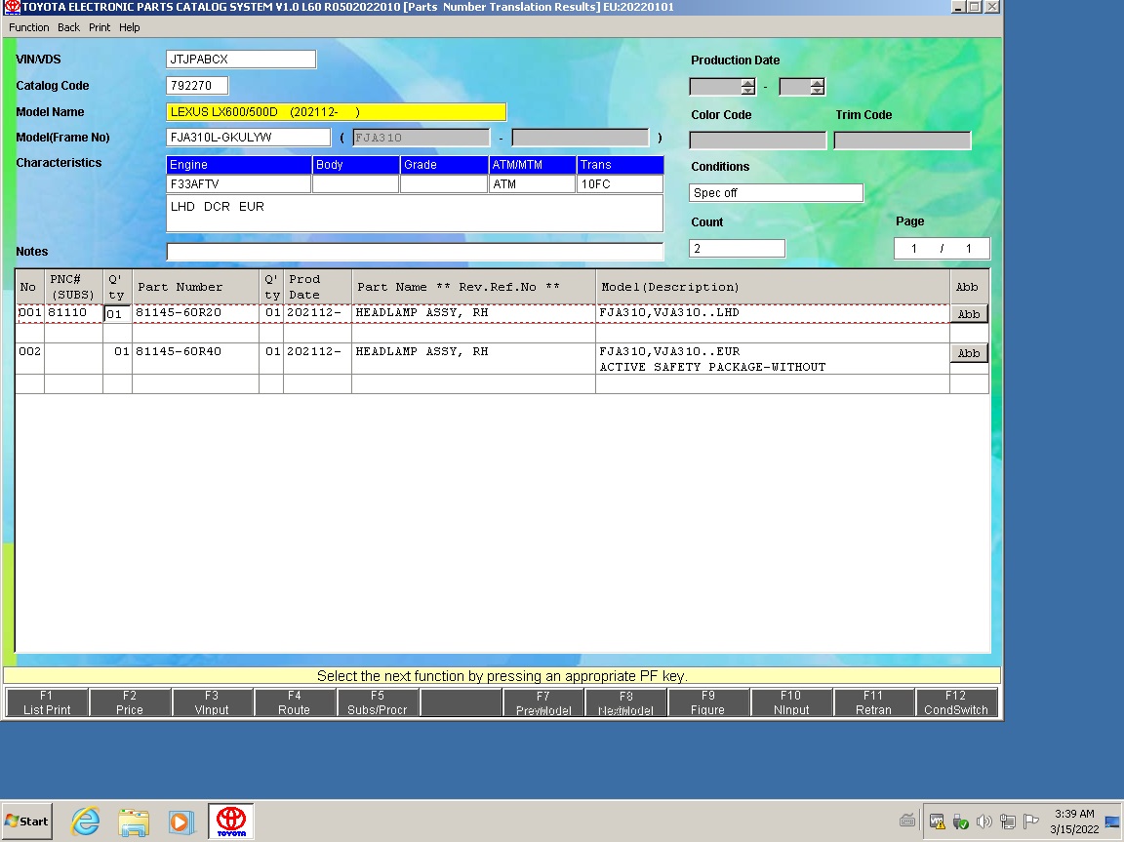Click the ATM/MTM value ATM
The width and height of the screenshot is (1124, 842).
(x=533, y=184)
